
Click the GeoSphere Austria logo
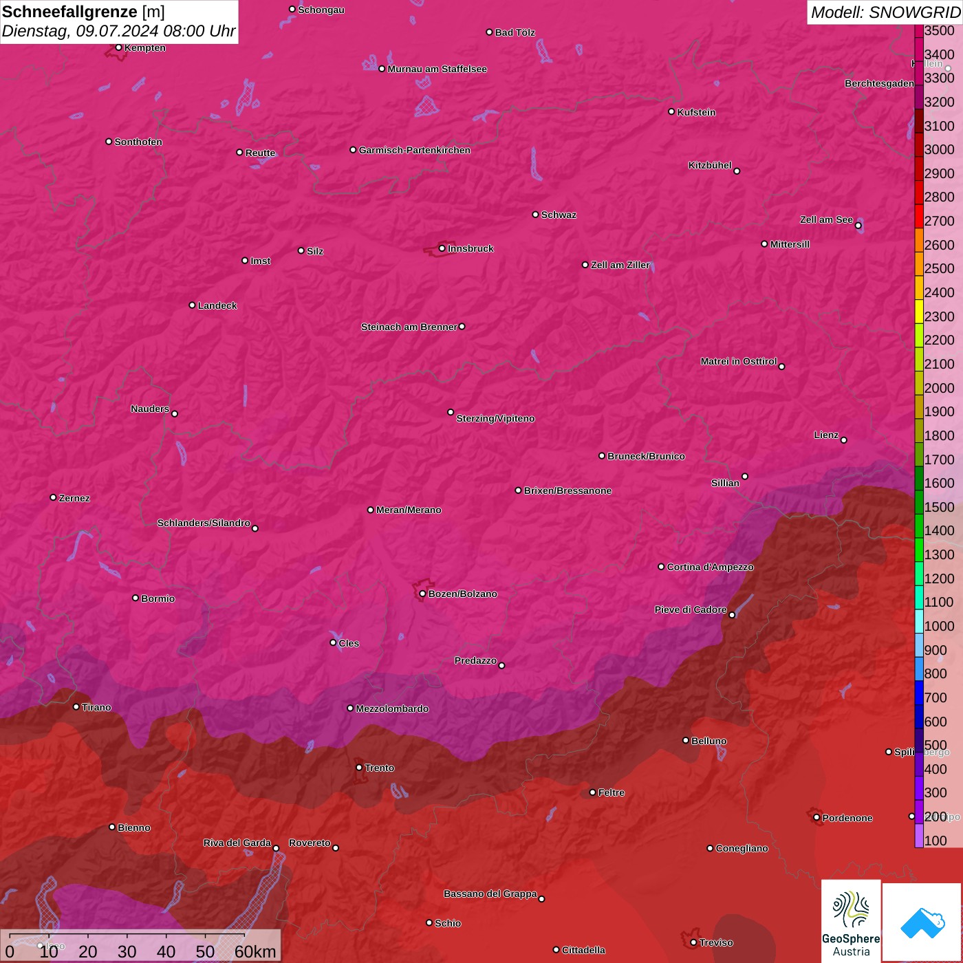(851, 920)
